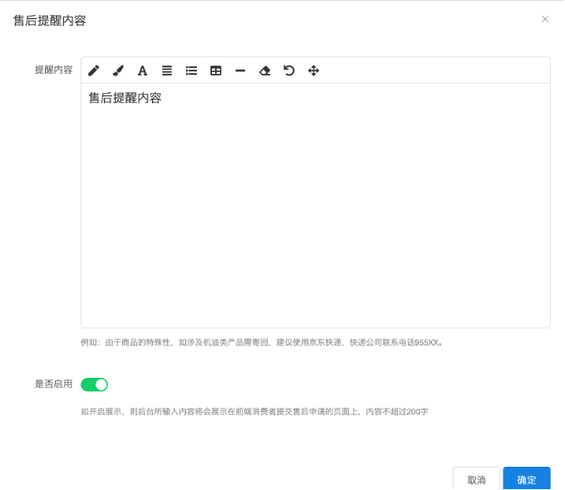Image resolution: width=565 pixels, height=490 pixels.
Task: Click the fullscreen four-arrow icon
Action: (x=313, y=71)
